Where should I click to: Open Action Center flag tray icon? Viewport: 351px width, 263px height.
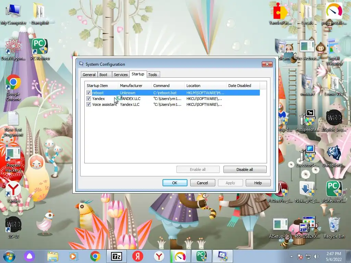(300, 257)
